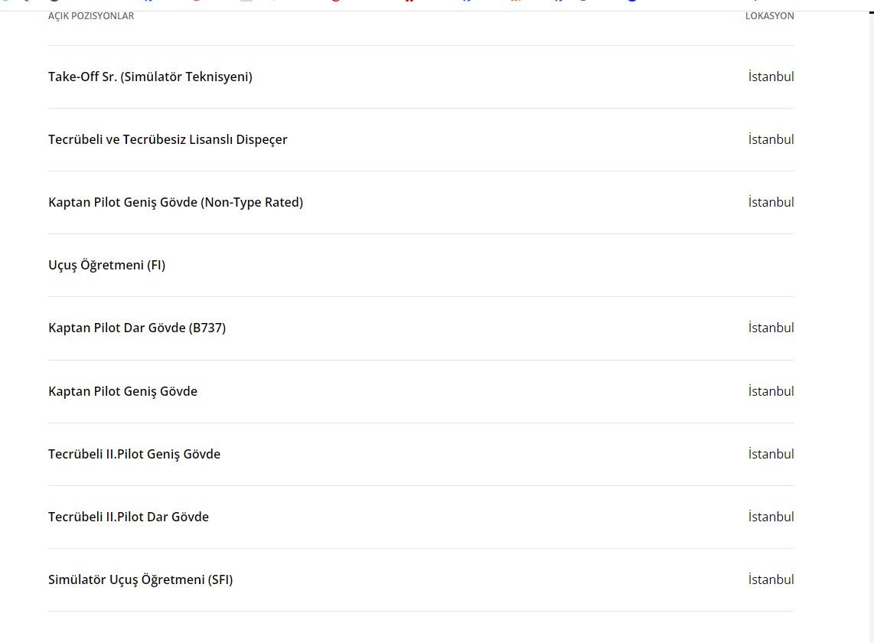Screen dimensions: 874x643
Task: Select Tecrübeli II.Pilot Geniş Gövde position
Action: click(134, 454)
